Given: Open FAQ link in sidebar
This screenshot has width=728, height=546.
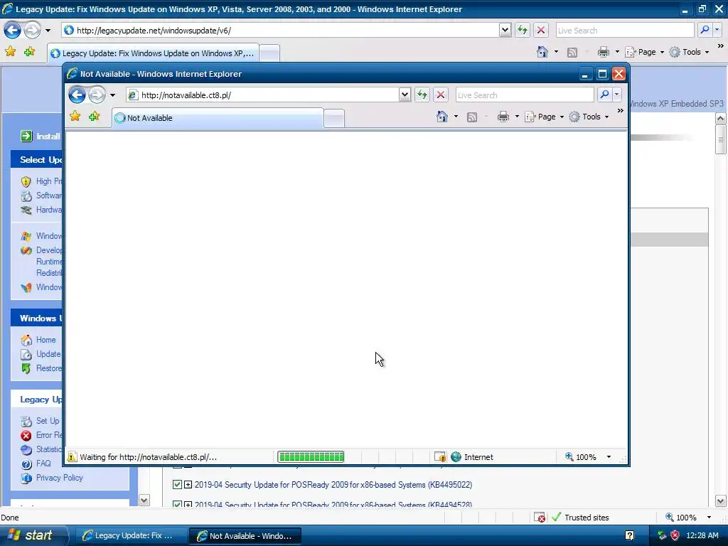Looking at the screenshot, I should pyautogui.click(x=43, y=464).
